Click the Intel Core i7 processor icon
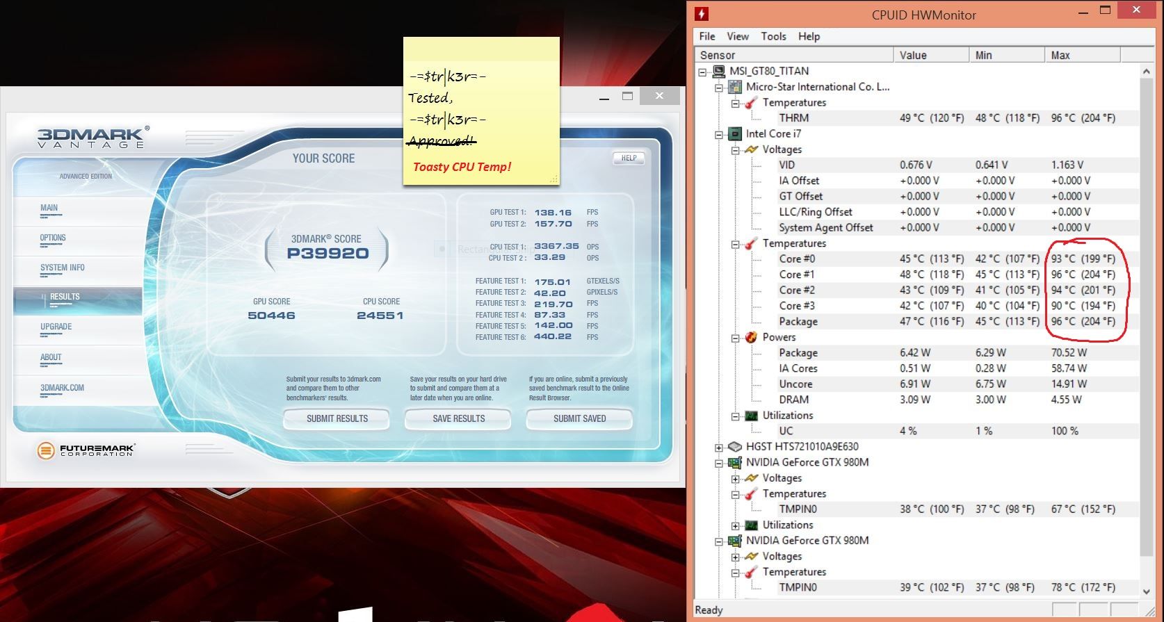The height and width of the screenshot is (622, 1164). (734, 133)
